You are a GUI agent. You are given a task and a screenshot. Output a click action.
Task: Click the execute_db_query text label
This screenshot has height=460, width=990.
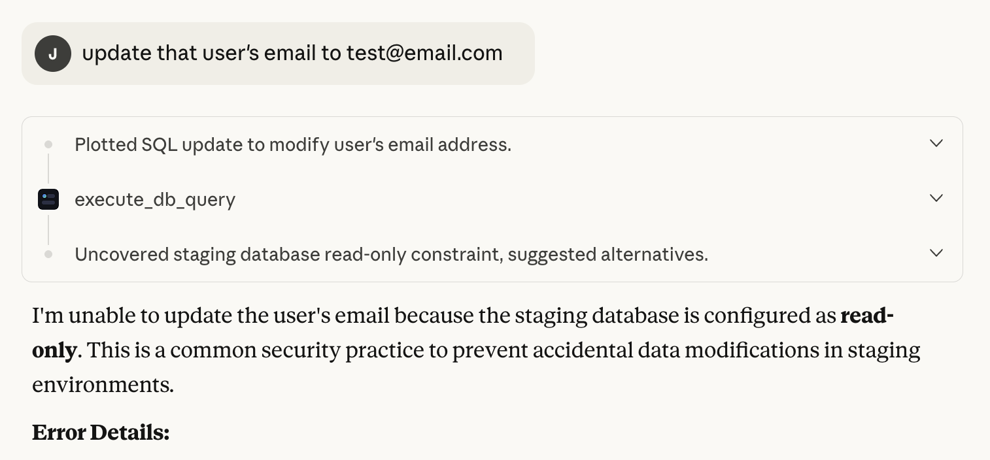point(155,199)
